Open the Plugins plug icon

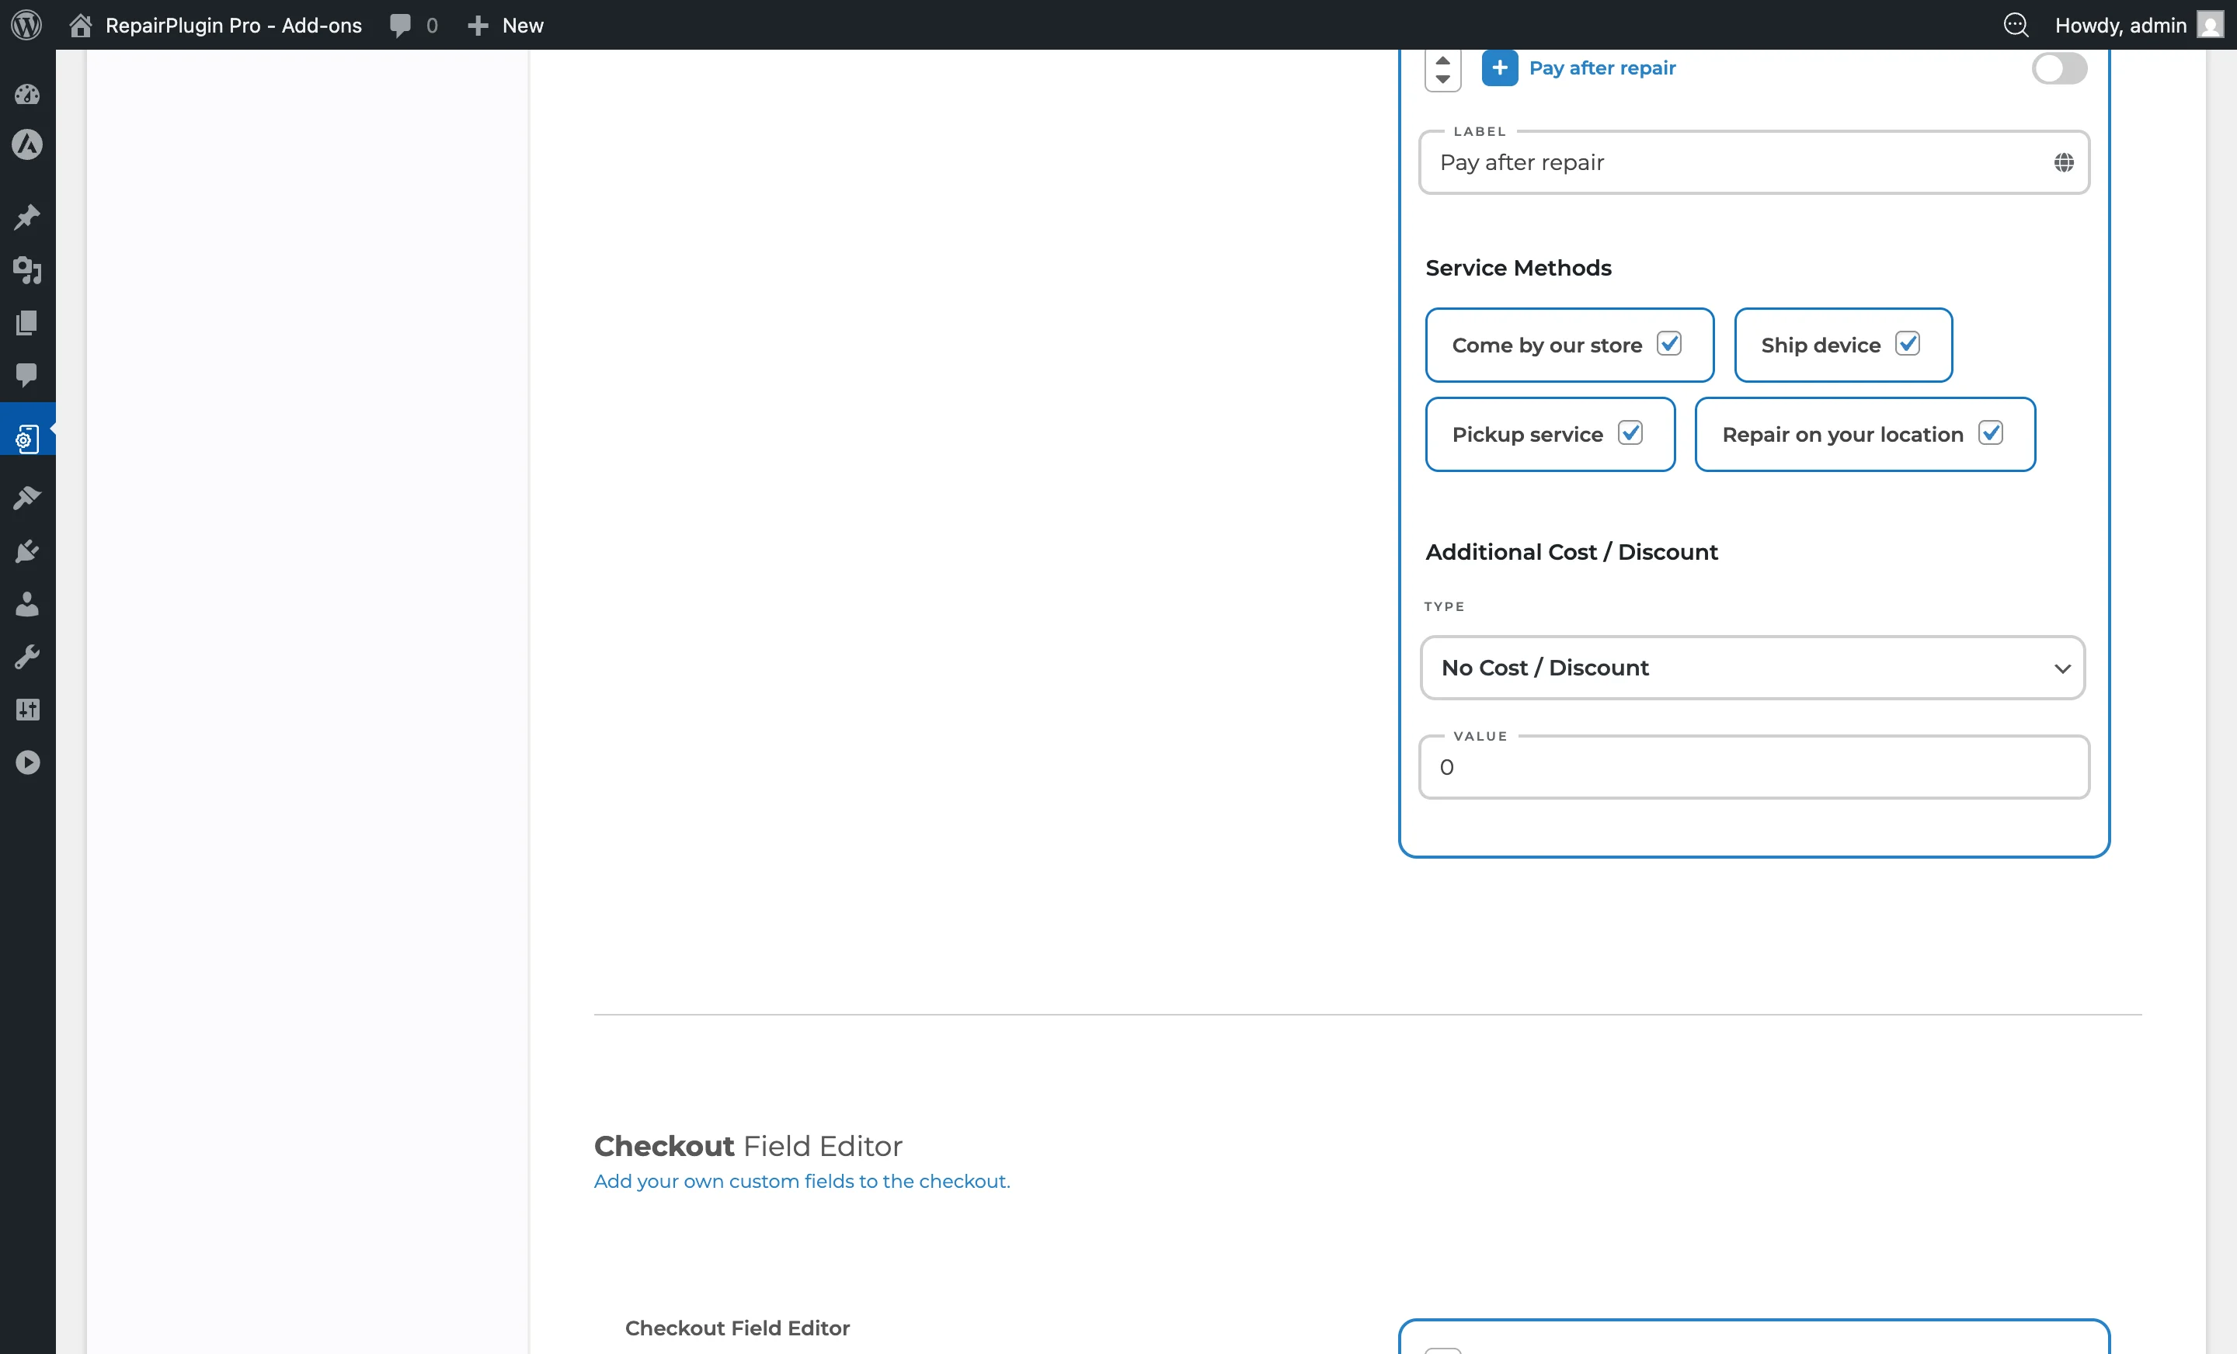coord(27,551)
